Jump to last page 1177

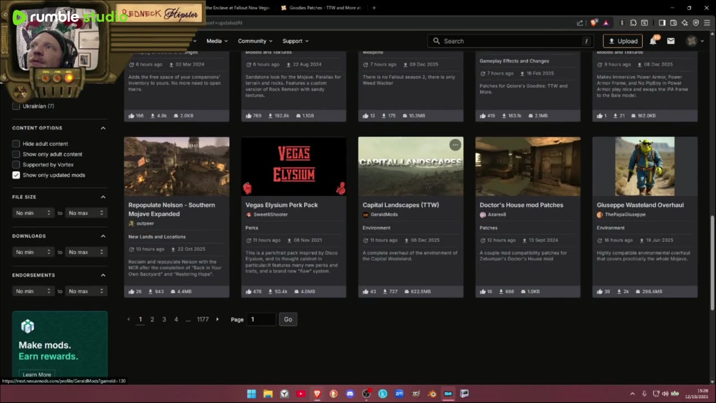202,319
